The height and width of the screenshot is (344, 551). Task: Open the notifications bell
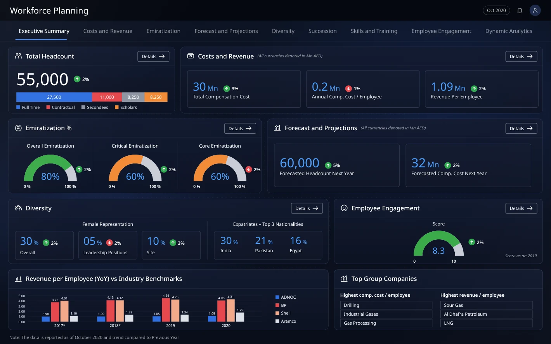[520, 10]
